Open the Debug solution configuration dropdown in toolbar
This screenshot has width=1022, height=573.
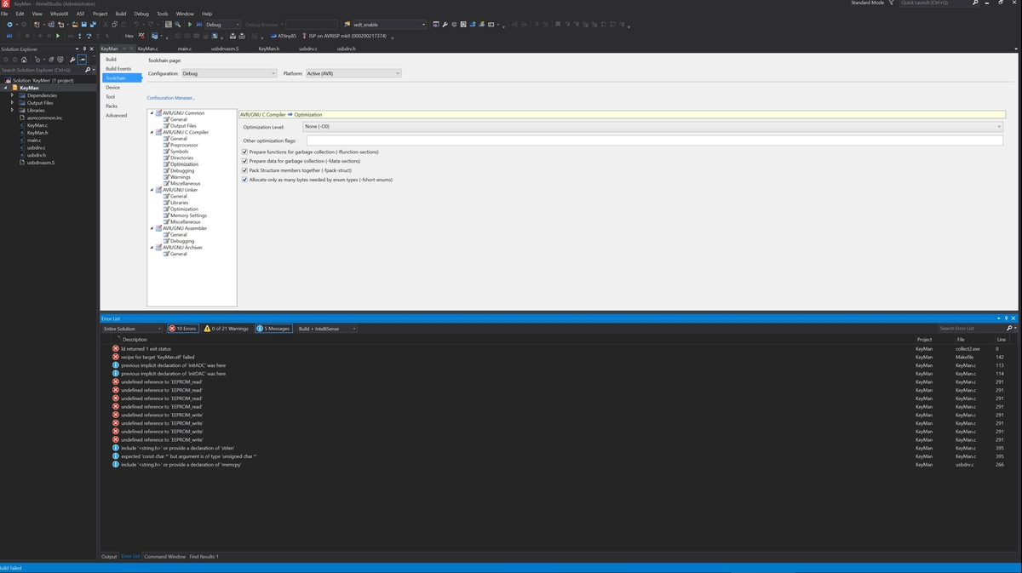[223, 24]
